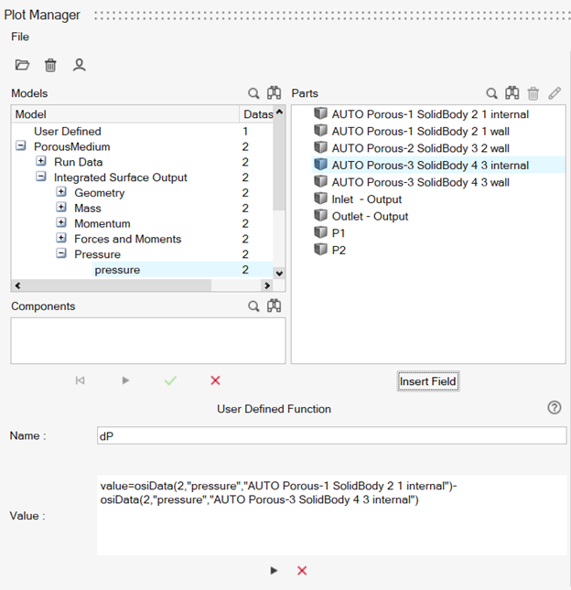Image resolution: width=571 pixels, height=590 pixels.
Task: Click the user profile icon in toolbar
Action: pos(80,65)
